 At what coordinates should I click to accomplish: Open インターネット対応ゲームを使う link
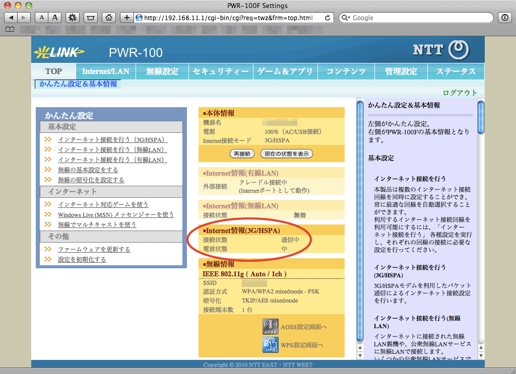pyautogui.click(x=103, y=204)
